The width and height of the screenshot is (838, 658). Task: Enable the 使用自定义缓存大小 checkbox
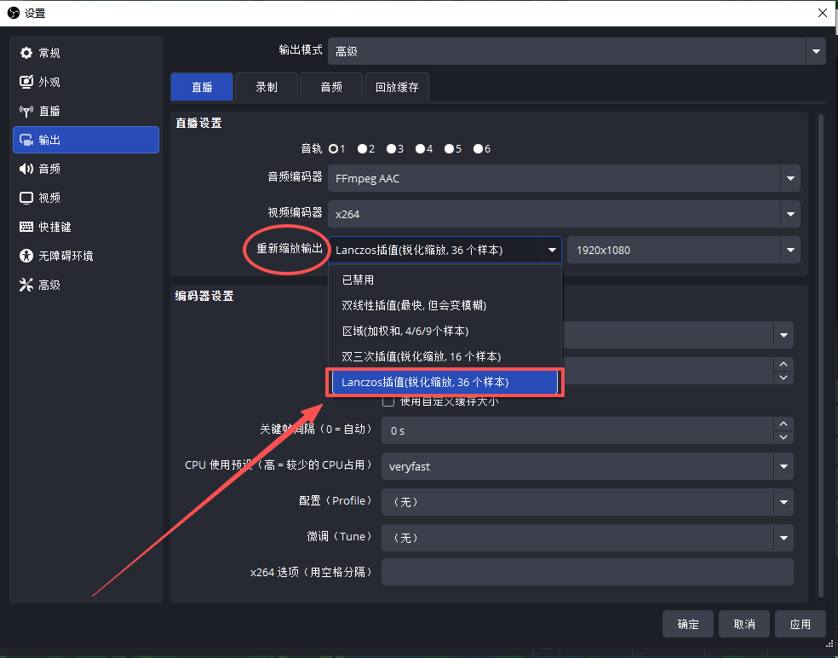point(388,401)
